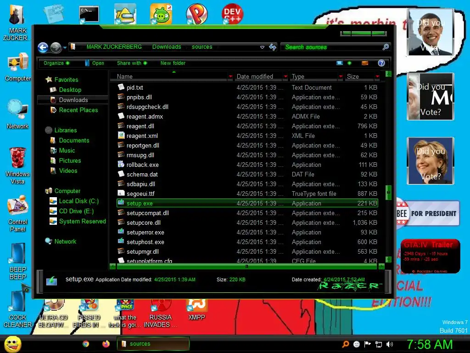Select Libraries in the navigation pane
The width and height of the screenshot is (470, 353).
click(66, 130)
